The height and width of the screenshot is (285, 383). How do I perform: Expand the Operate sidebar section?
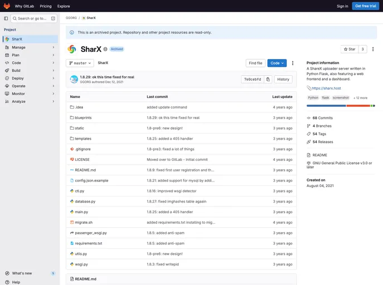(30, 86)
